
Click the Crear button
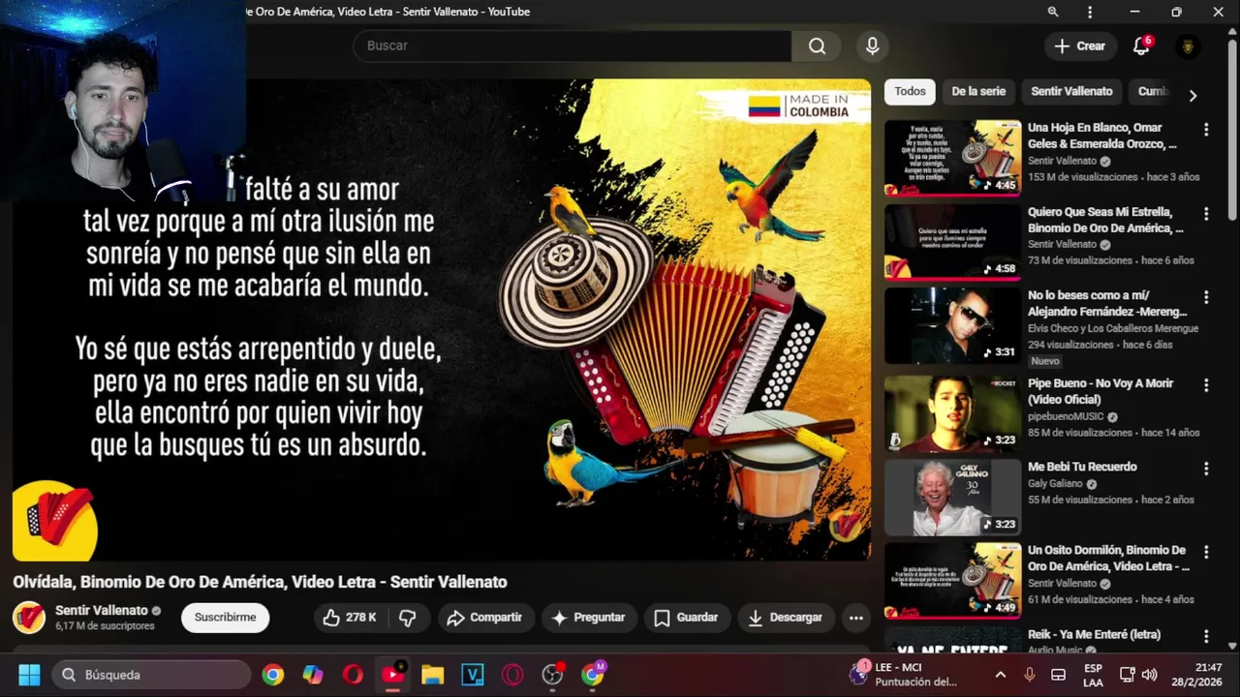click(1079, 45)
